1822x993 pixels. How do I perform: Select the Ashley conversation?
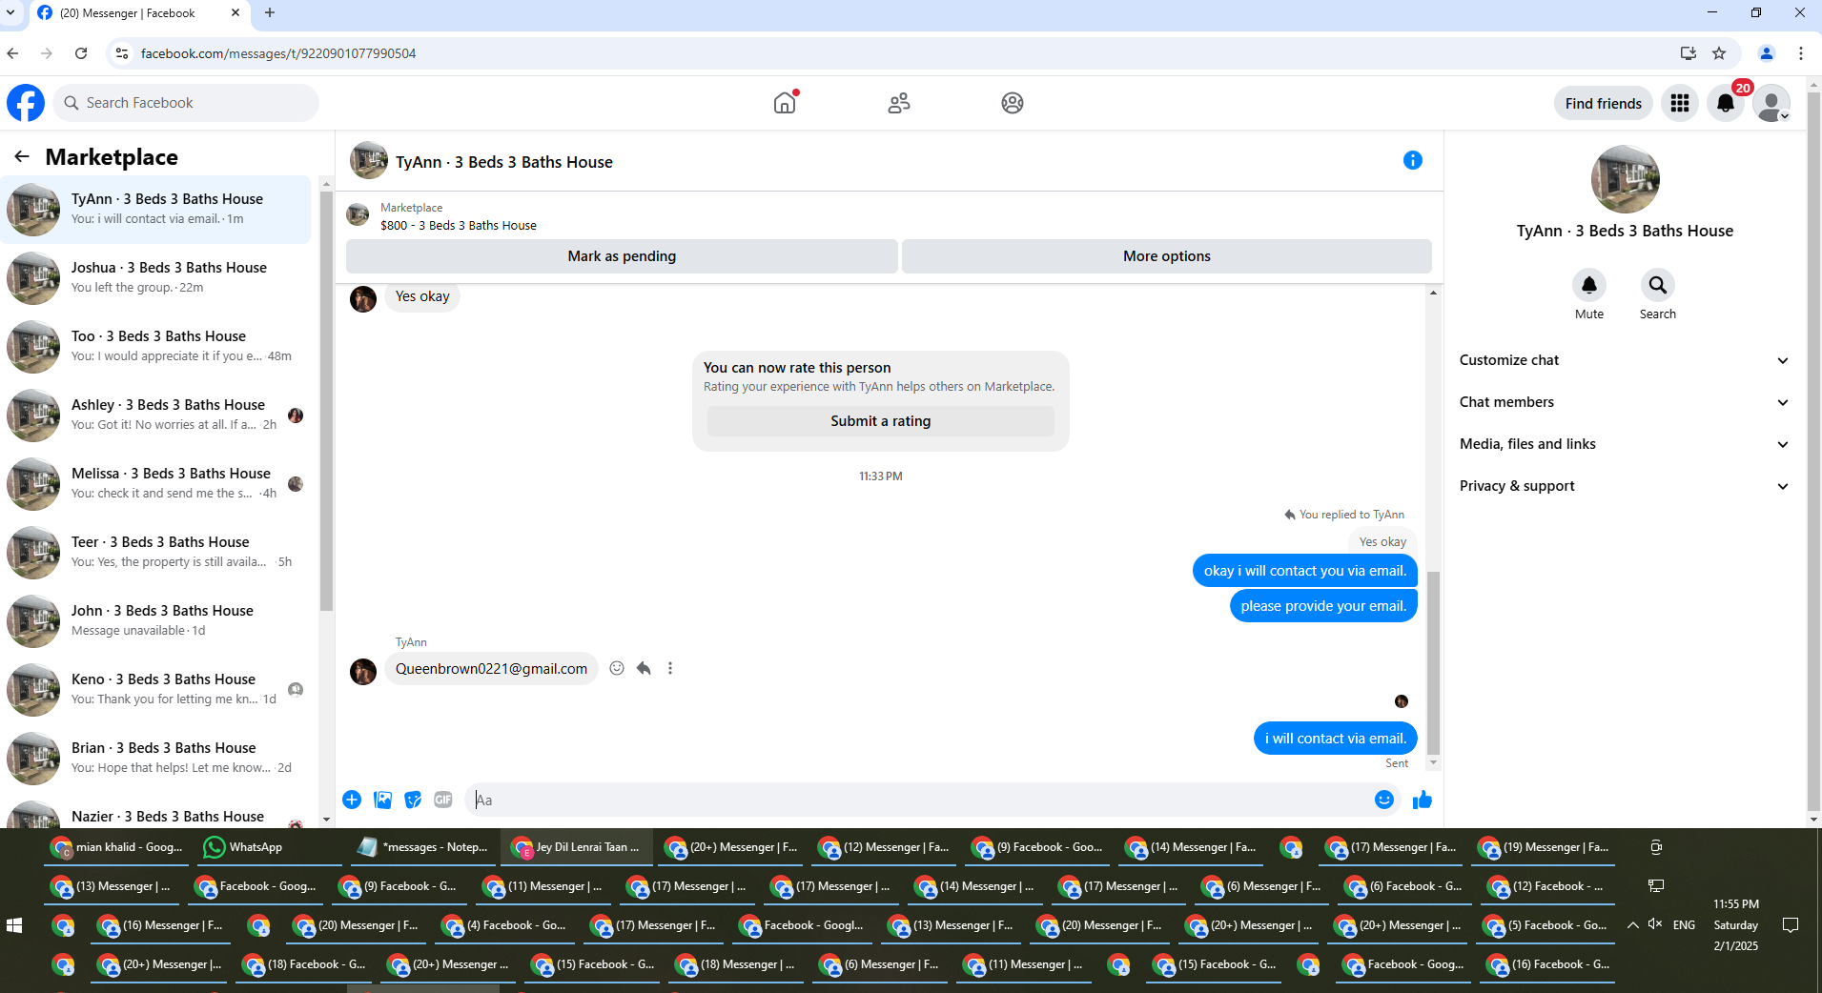pyautogui.click(x=156, y=414)
